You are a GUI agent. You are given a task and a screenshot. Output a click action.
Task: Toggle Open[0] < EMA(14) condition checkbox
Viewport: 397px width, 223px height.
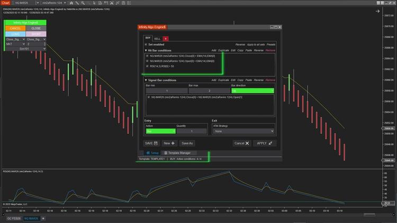pos(147,61)
